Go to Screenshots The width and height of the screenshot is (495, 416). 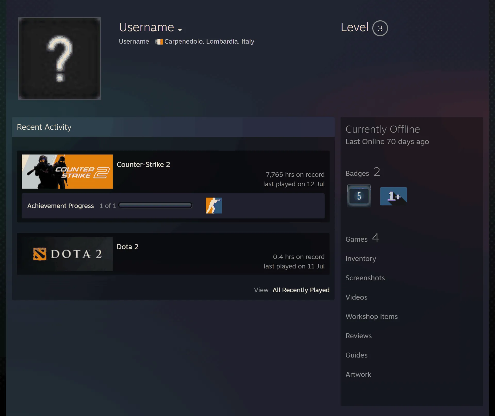pos(365,278)
